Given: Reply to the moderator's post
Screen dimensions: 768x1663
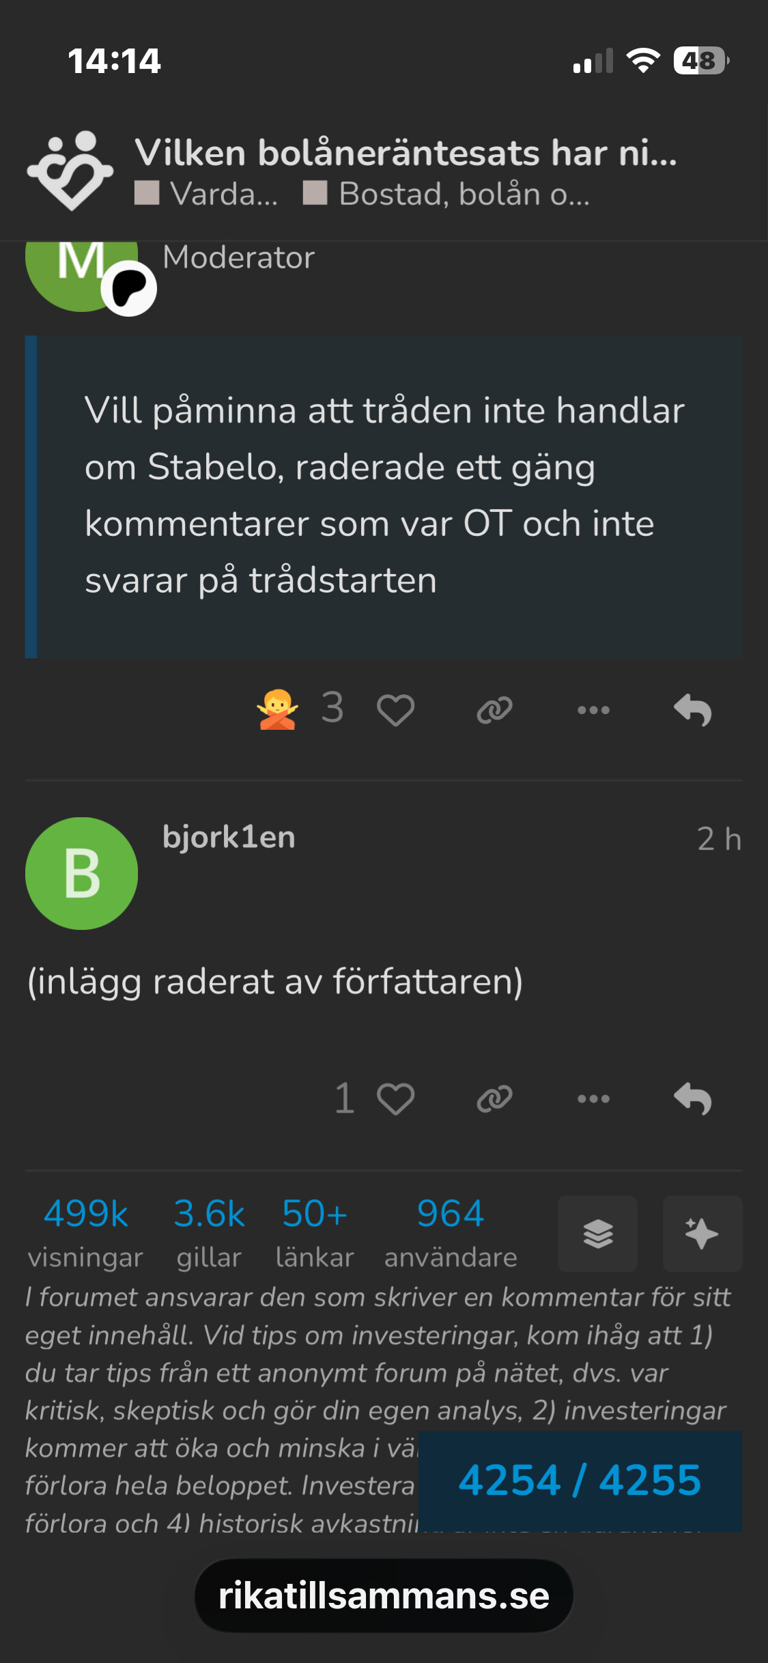Looking at the screenshot, I should click(x=692, y=710).
